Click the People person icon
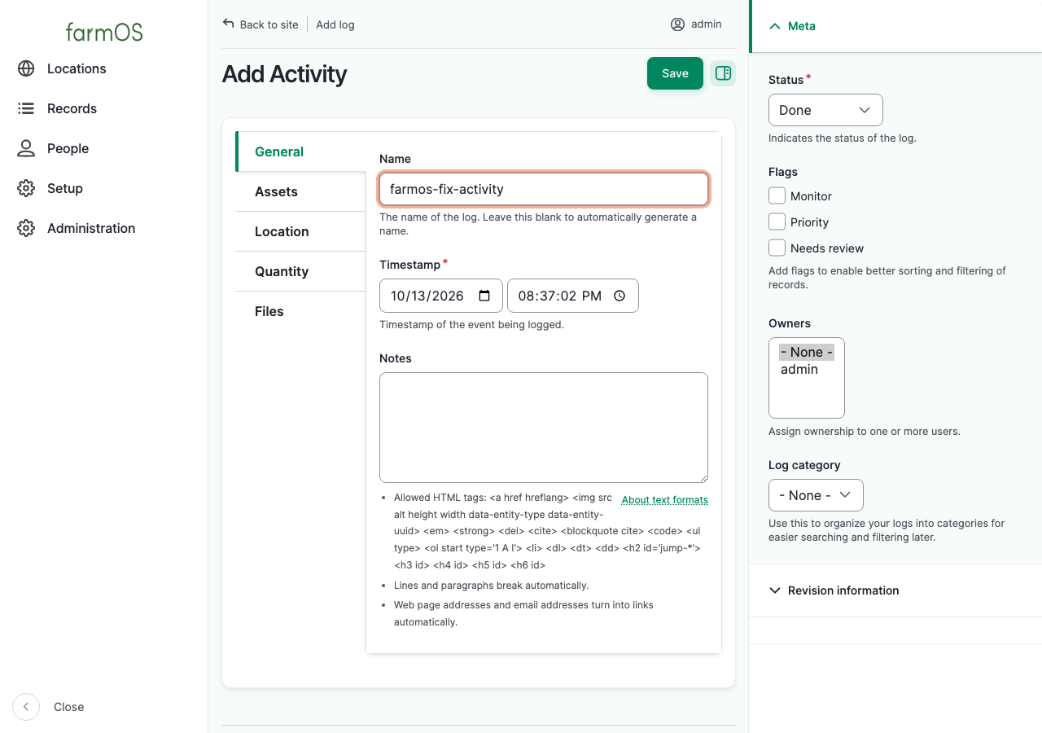The height and width of the screenshot is (733, 1042). point(26,148)
